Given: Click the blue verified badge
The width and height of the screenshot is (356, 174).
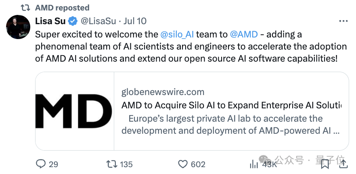Looking at the screenshot, I should tap(73, 21).
